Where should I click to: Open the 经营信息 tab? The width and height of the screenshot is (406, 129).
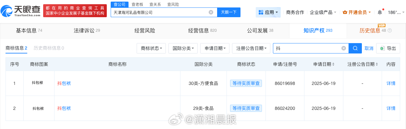[203, 30]
